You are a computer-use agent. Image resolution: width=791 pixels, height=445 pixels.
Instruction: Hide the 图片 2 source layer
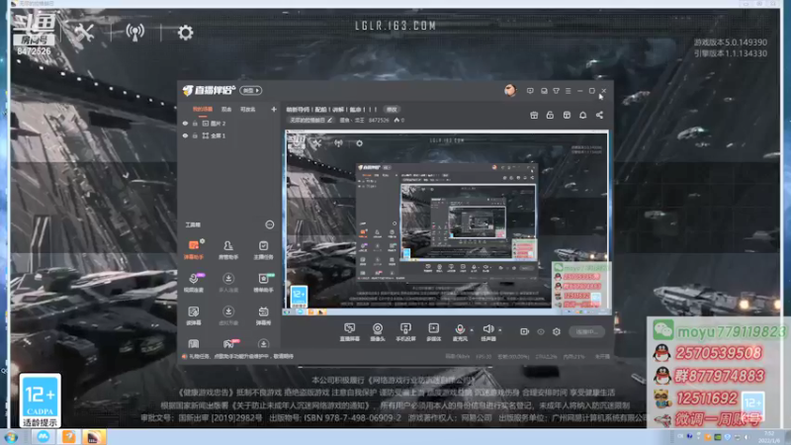[185, 123]
